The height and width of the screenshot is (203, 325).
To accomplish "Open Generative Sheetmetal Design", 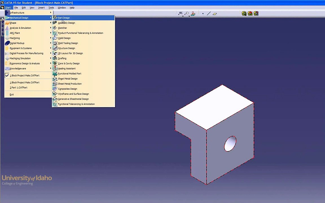I will pos(83,99).
